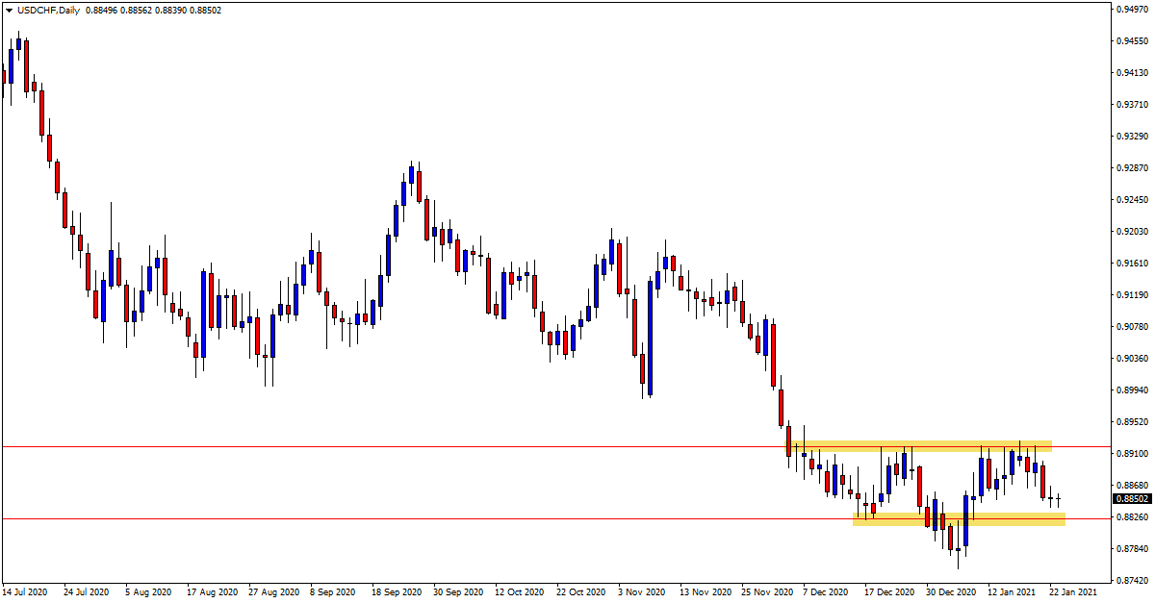Click the 18 Sep 2020 date label
The width and height of the screenshot is (1155, 603).
(x=395, y=592)
